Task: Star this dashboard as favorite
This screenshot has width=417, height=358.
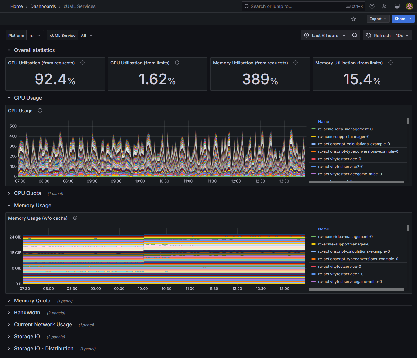Action: (x=353, y=19)
